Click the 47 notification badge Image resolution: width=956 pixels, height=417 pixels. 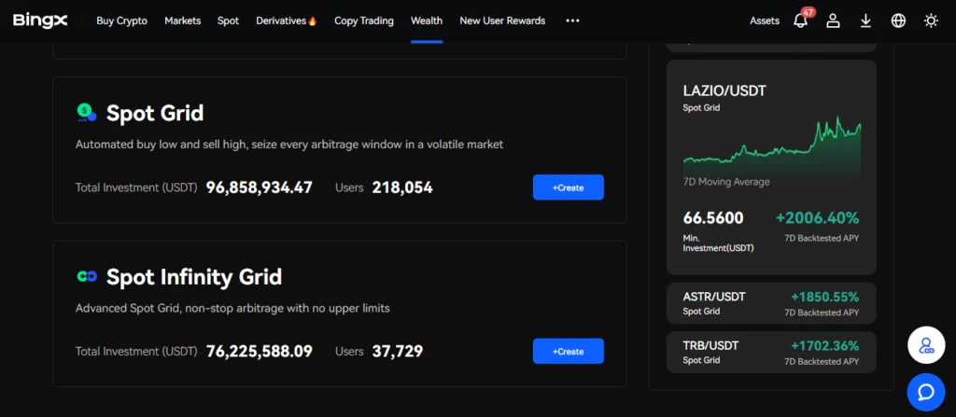(808, 11)
